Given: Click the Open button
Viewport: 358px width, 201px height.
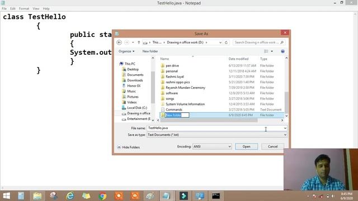Looking at the screenshot, I should tap(246, 146).
